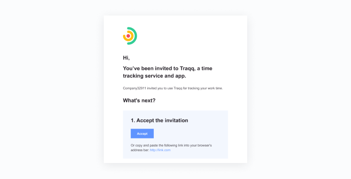Click "work time." at the end of the invitation sentence
Viewport: 351px width, 179px height.
(x=215, y=88)
